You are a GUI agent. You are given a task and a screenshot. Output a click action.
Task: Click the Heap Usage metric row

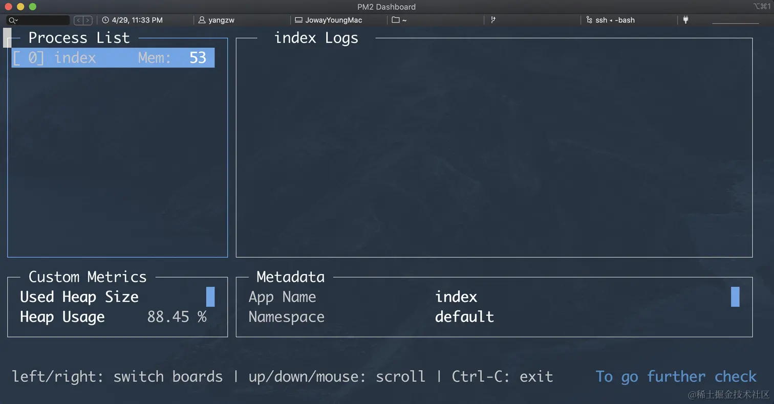pos(113,317)
